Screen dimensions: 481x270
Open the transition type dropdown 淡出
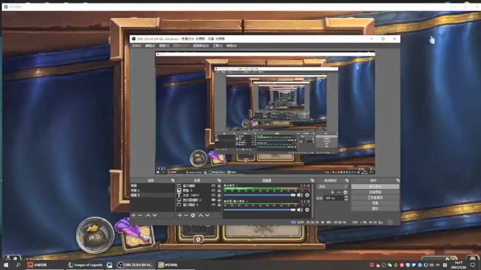[x=332, y=187]
